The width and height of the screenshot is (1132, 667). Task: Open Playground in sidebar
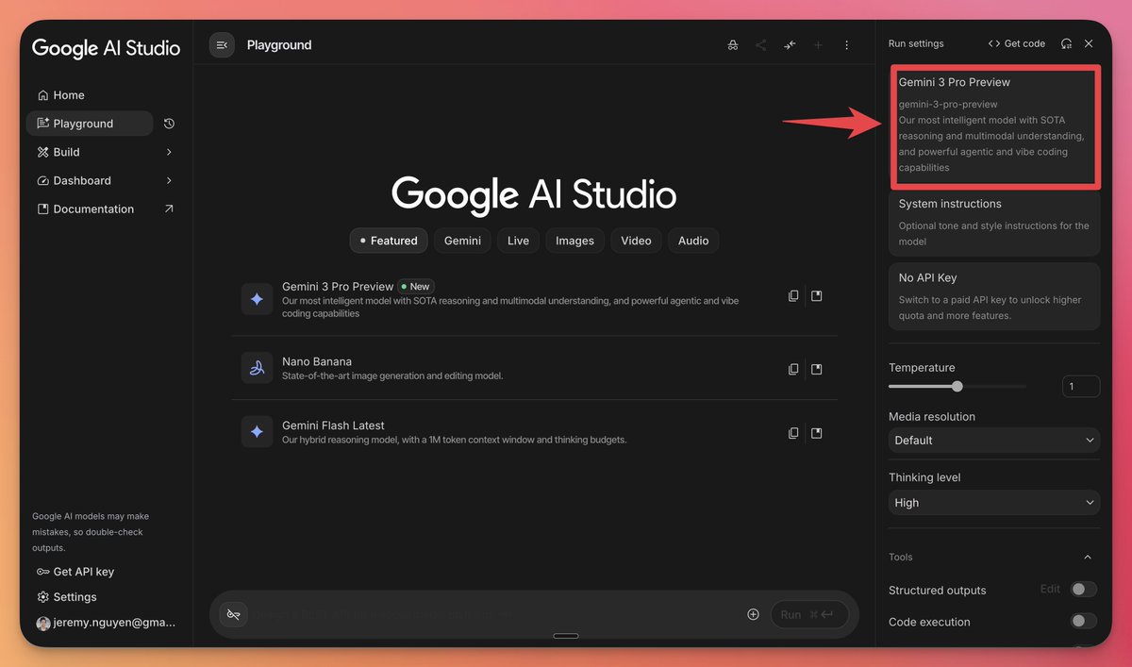[90, 124]
